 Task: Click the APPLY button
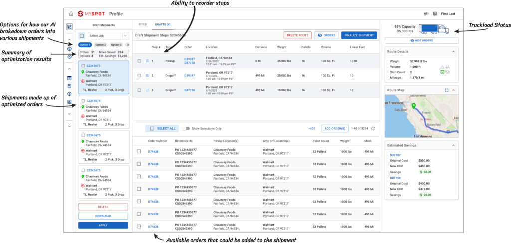[103, 225]
